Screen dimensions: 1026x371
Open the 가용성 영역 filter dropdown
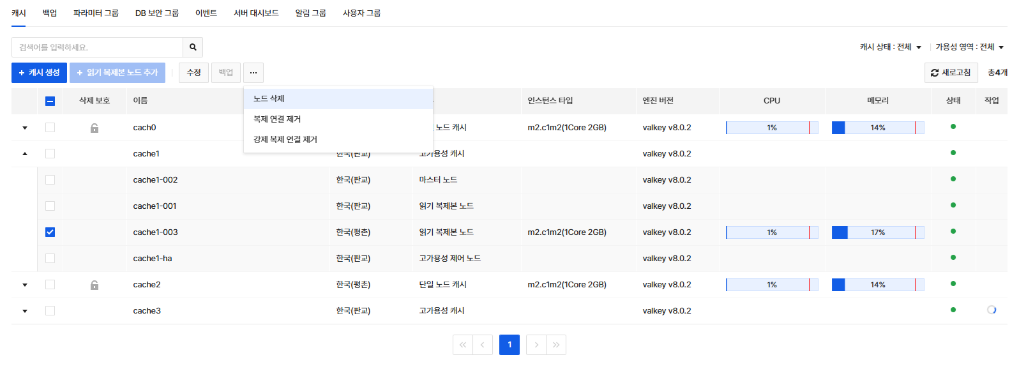(969, 47)
